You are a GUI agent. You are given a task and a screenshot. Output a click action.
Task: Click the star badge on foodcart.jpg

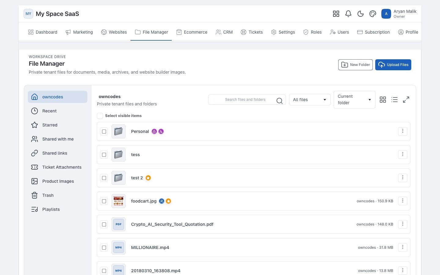pos(168,201)
